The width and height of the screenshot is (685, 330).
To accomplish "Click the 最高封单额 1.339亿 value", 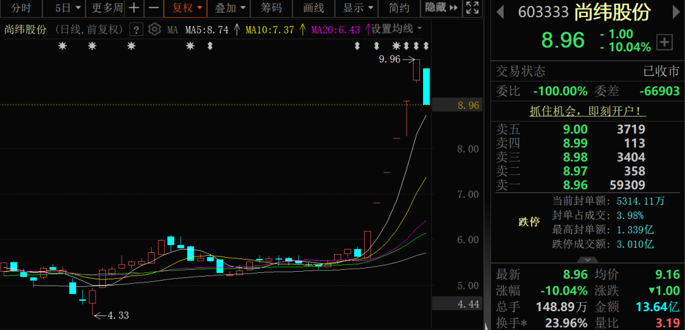I will point(635,229).
